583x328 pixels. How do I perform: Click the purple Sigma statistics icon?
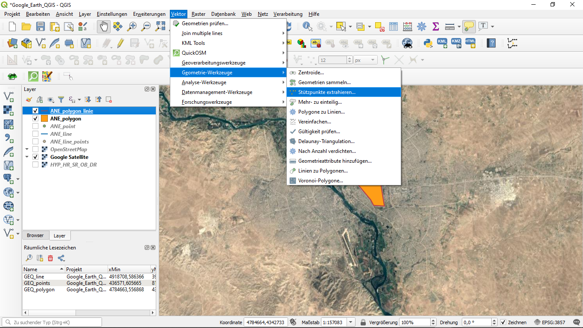coord(435,26)
